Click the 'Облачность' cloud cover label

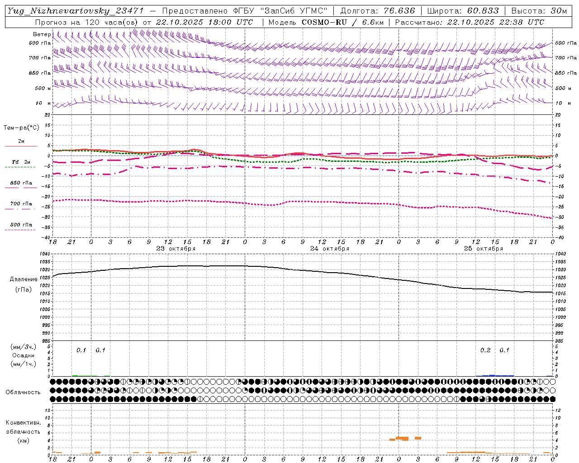23,392
